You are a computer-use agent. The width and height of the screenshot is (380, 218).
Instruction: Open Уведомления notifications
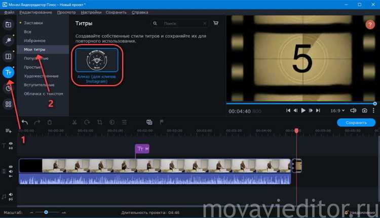click(360, 212)
